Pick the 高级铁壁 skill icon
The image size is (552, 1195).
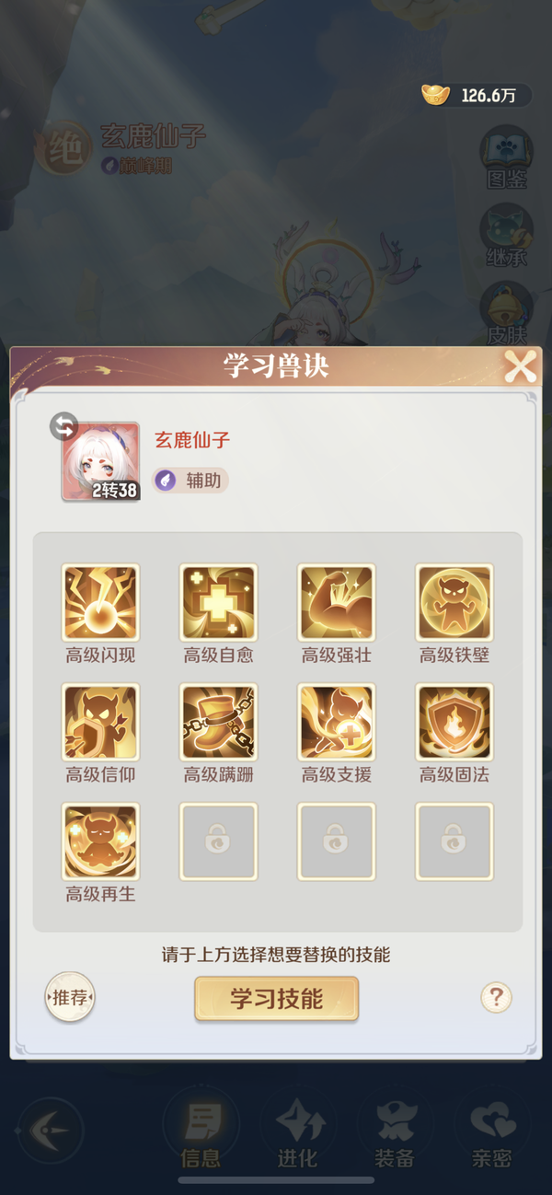click(454, 603)
